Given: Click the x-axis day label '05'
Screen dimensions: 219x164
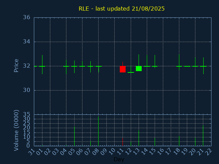Looking at the screenshot, I should [x=72, y=151].
